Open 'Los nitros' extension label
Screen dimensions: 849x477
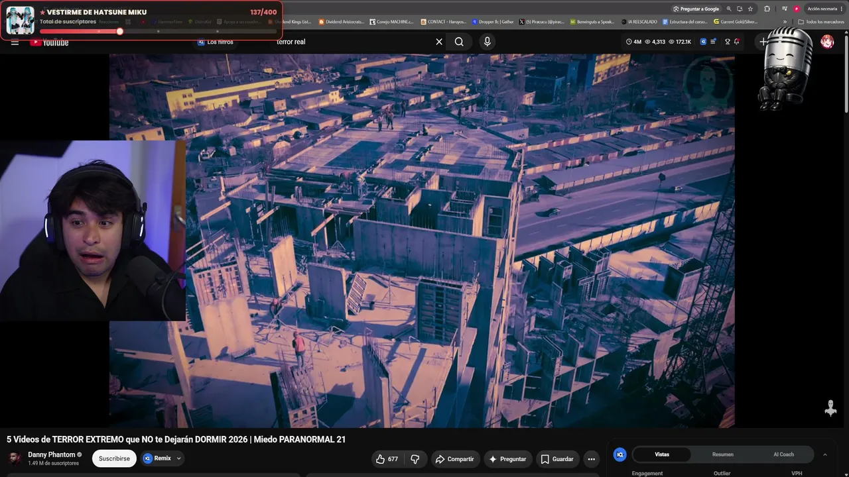click(x=216, y=42)
